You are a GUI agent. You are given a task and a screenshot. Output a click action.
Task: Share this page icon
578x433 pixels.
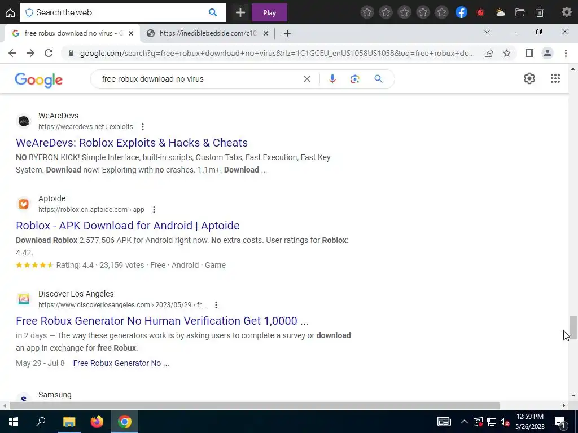point(489,53)
